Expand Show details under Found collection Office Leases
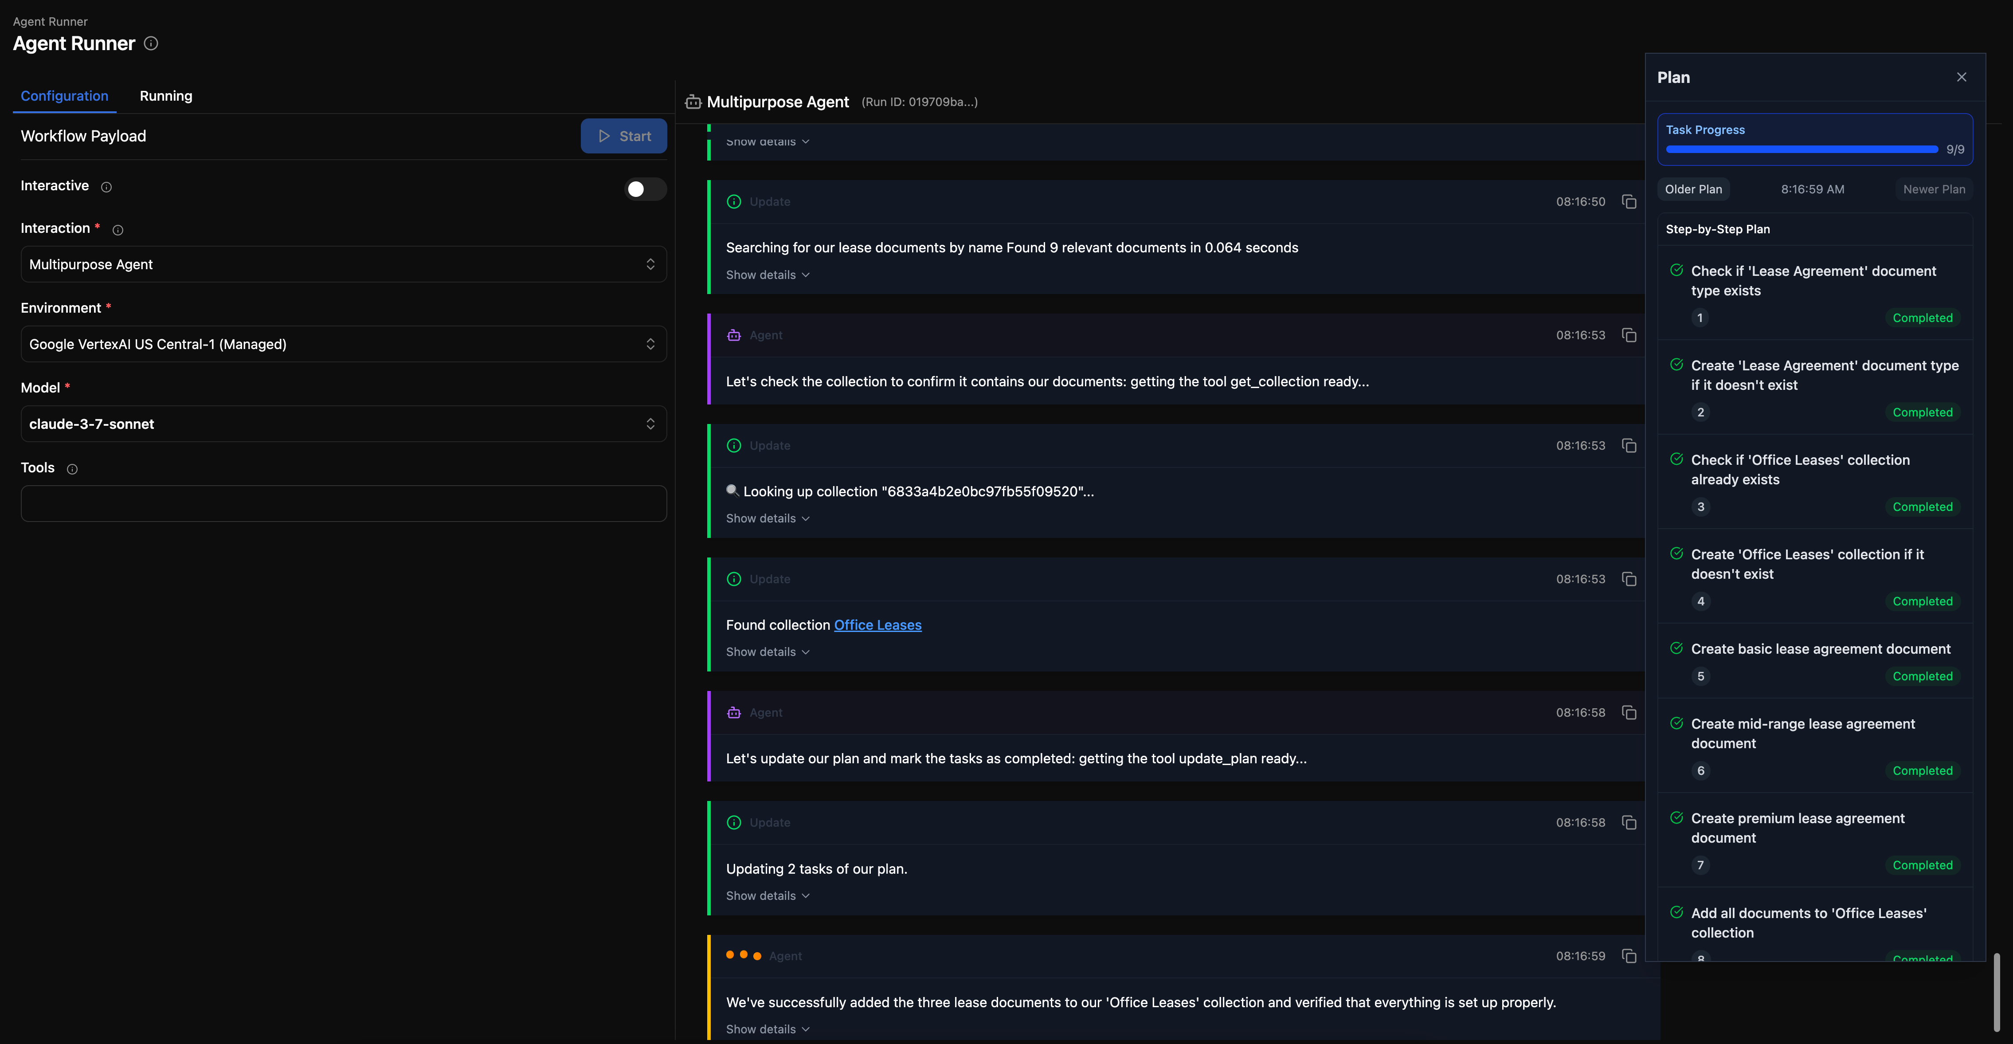This screenshot has width=2013, height=1044. tap(768, 652)
